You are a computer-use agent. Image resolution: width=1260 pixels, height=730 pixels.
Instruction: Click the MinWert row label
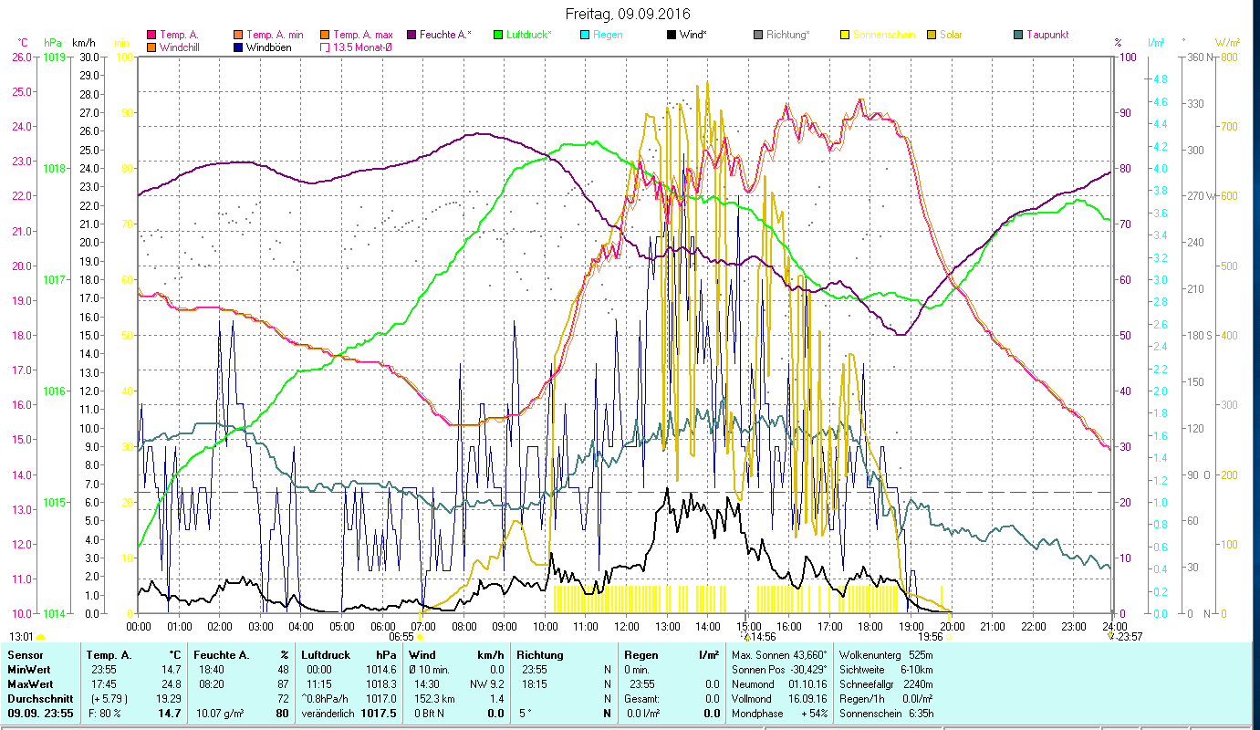click(x=29, y=669)
